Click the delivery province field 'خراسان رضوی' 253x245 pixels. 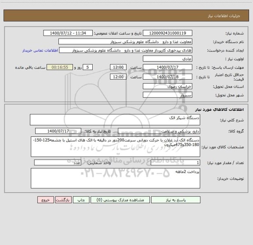167,86
